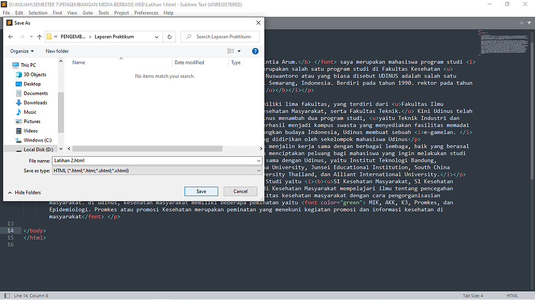Viewport: 535px width, 300px height.
Task: Click the closing </html> tag line
Action: 34,238
